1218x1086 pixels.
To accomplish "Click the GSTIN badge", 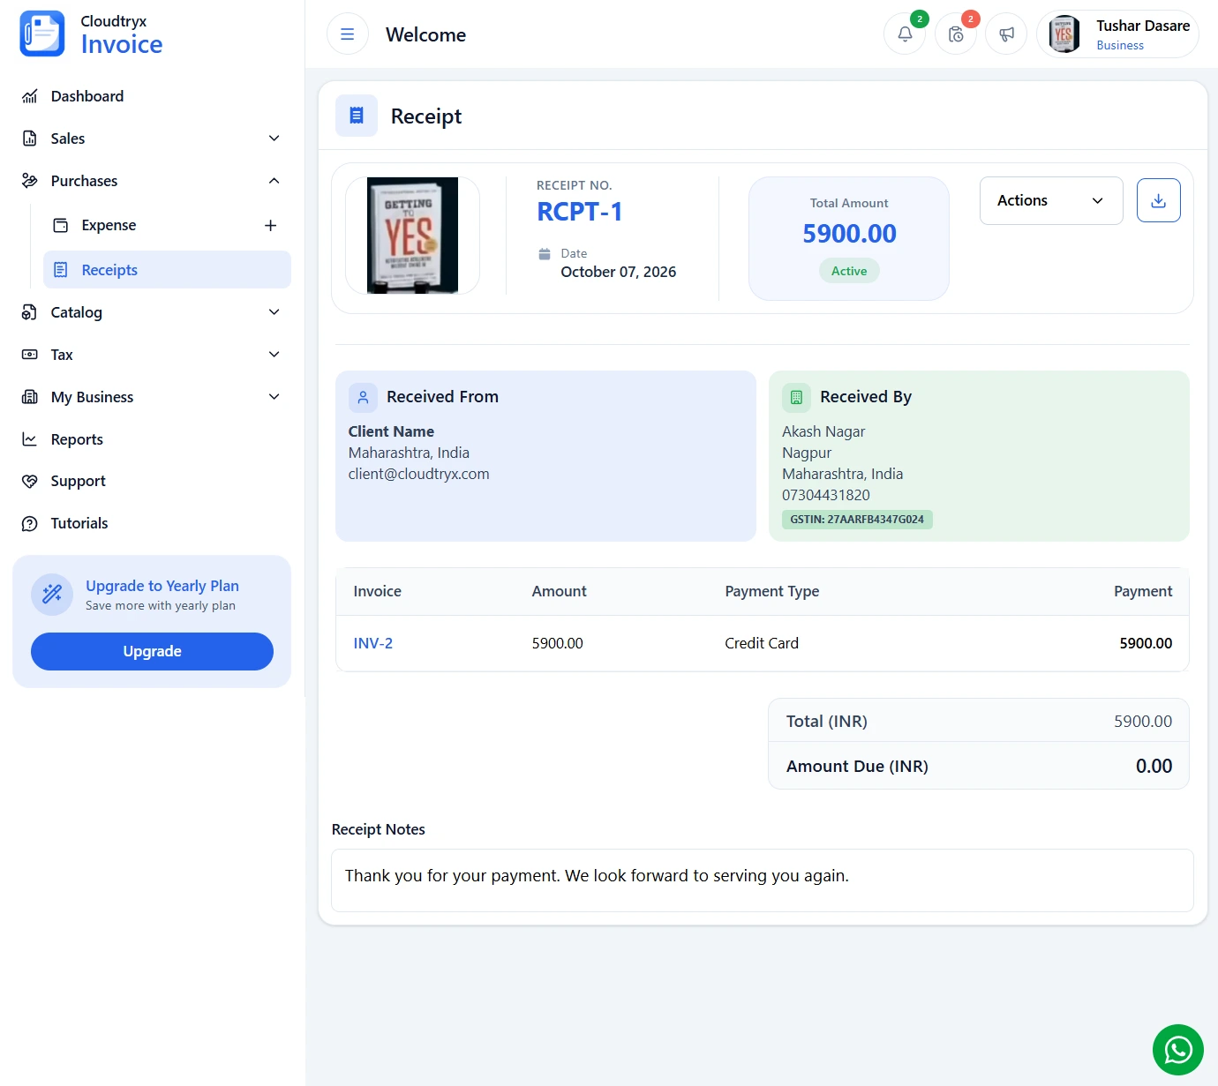I will click(x=857, y=520).
